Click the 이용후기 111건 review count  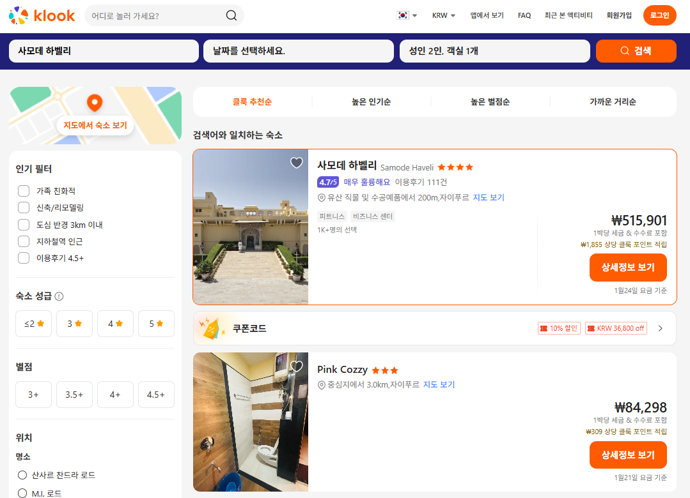pyautogui.click(x=421, y=182)
